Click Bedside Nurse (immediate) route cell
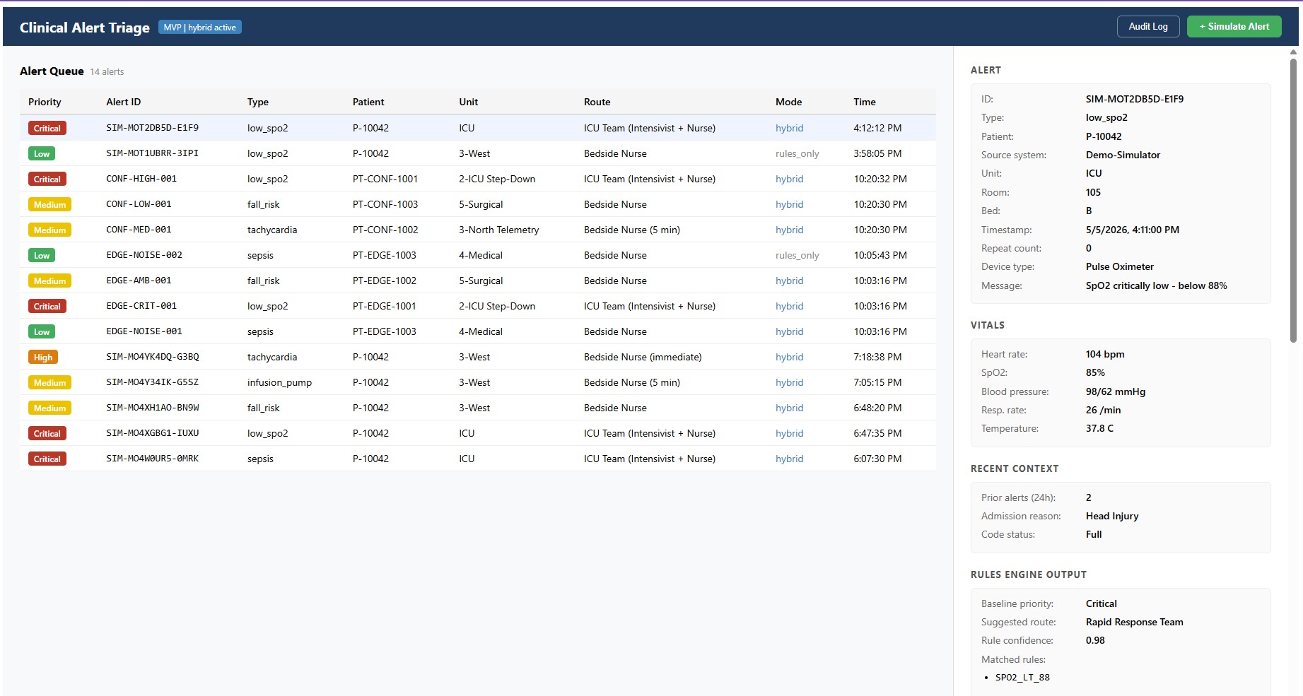The height and width of the screenshot is (696, 1303). [x=643, y=357]
